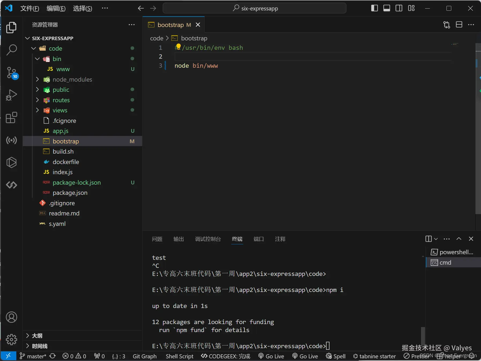Open the Run and Debug view
The image size is (481, 361).
click(x=11, y=95)
